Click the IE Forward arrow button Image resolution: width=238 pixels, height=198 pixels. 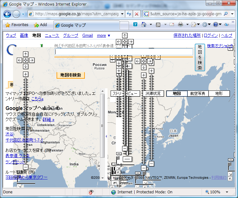pos(16,14)
